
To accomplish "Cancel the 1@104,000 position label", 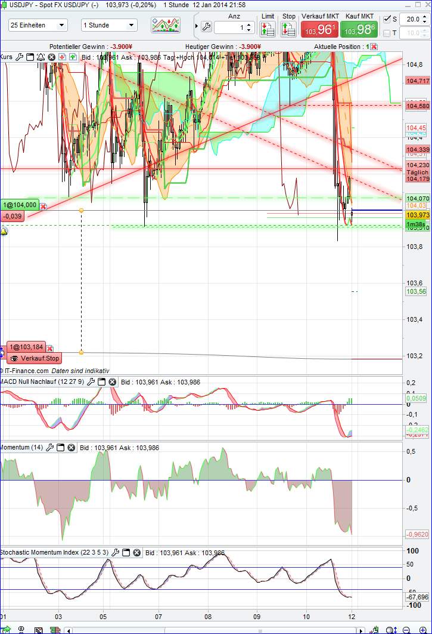I will click(x=43, y=207).
